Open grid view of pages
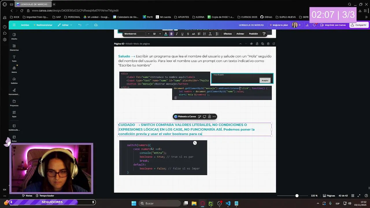Viewport: 370px width, 208px height. [352, 196]
